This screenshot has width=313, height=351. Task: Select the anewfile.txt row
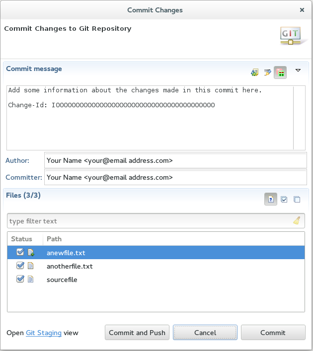click(156, 253)
